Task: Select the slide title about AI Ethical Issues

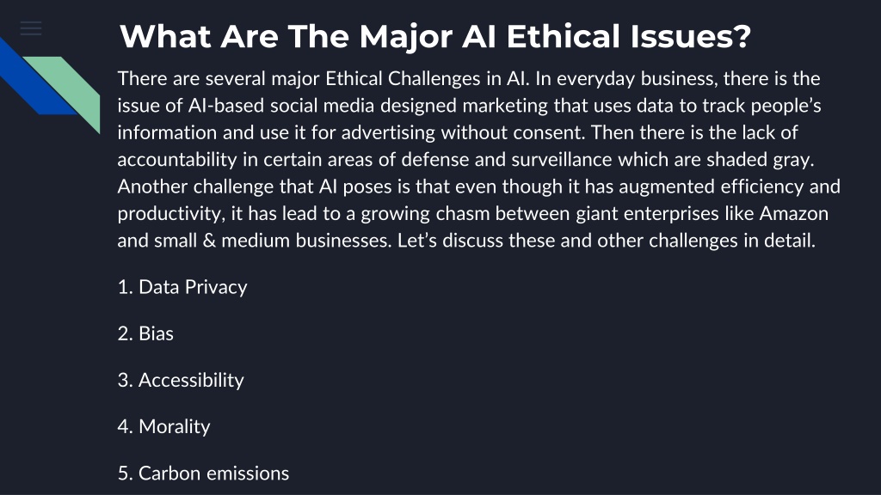Action: pyautogui.click(x=434, y=36)
